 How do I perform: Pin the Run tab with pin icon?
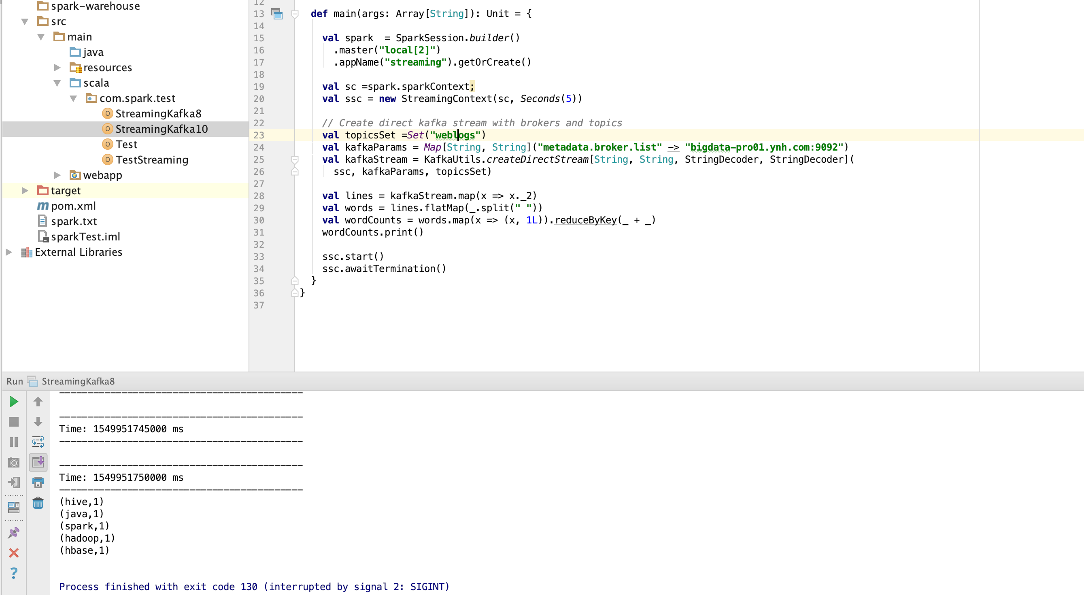13,533
